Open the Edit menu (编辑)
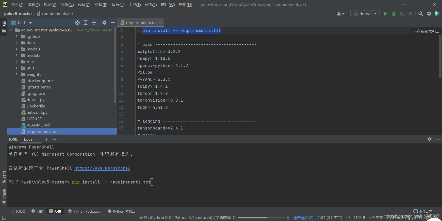Image resolution: width=442 pixels, height=221 pixels. pyautogui.click(x=34, y=5)
